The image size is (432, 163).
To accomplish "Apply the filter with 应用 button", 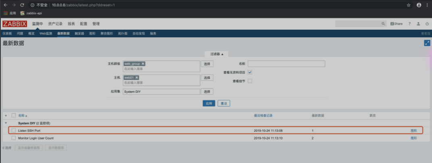I will (209, 104).
